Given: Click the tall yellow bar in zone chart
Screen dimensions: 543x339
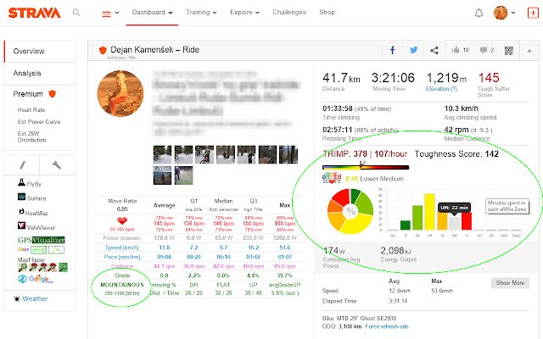Looking at the screenshot, I should tap(429, 212).
